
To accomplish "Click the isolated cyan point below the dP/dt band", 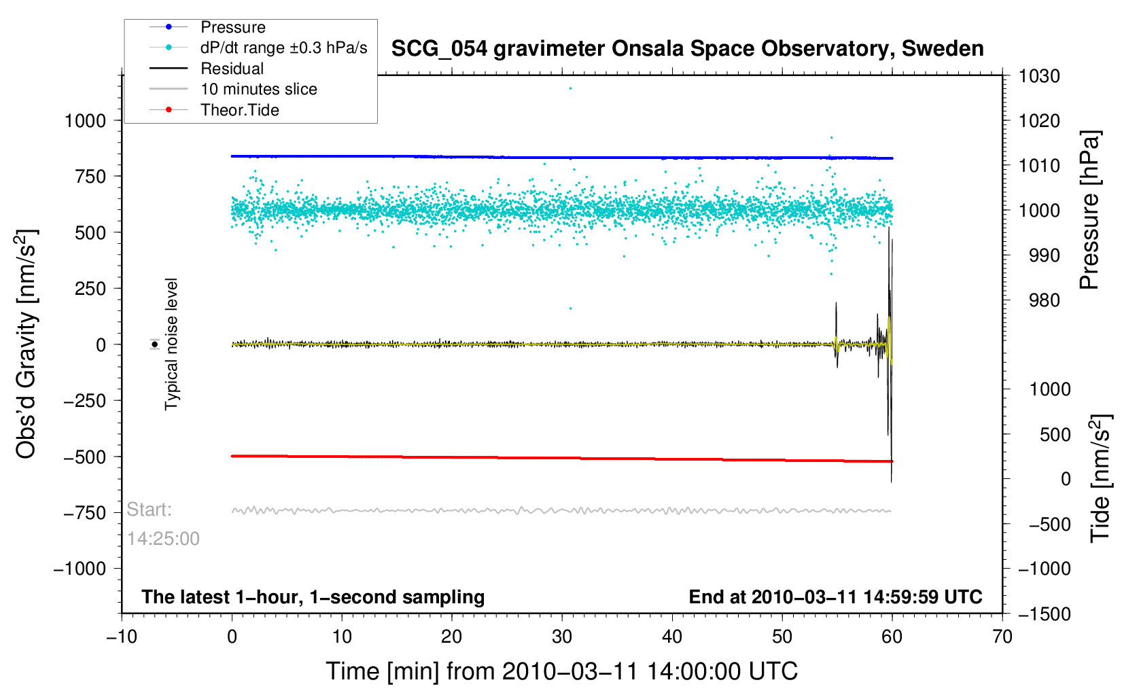I will pyautogui.click(x=570, y=308).
